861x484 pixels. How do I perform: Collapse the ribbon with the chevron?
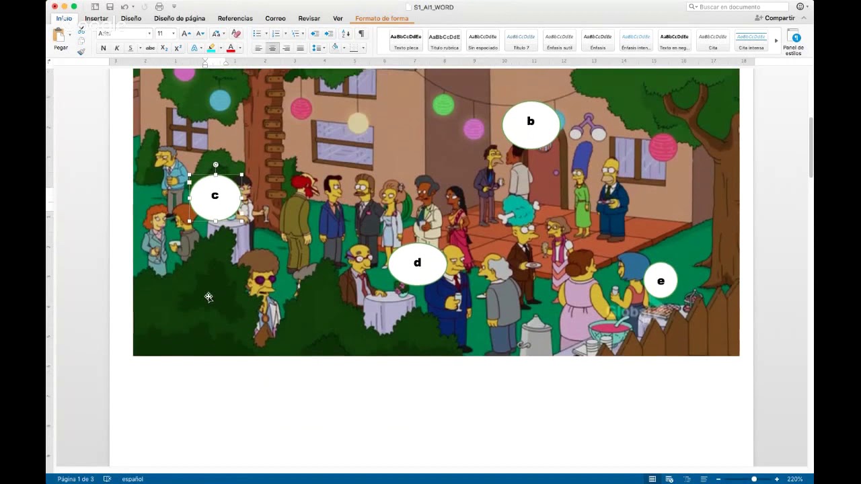(803, 18)
